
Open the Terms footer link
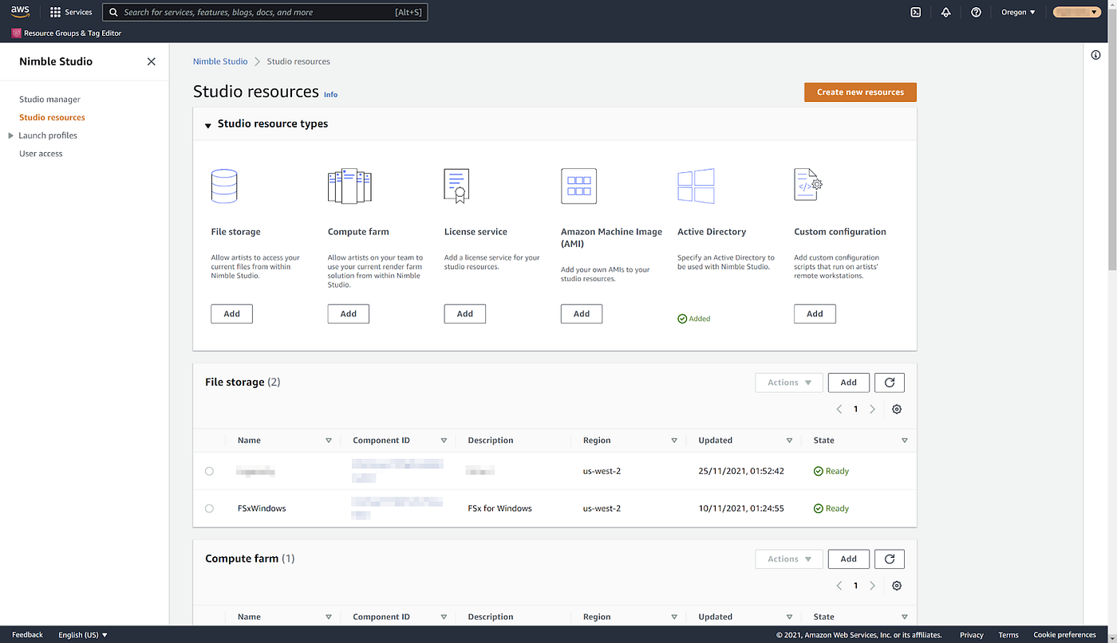[1008, 635]
